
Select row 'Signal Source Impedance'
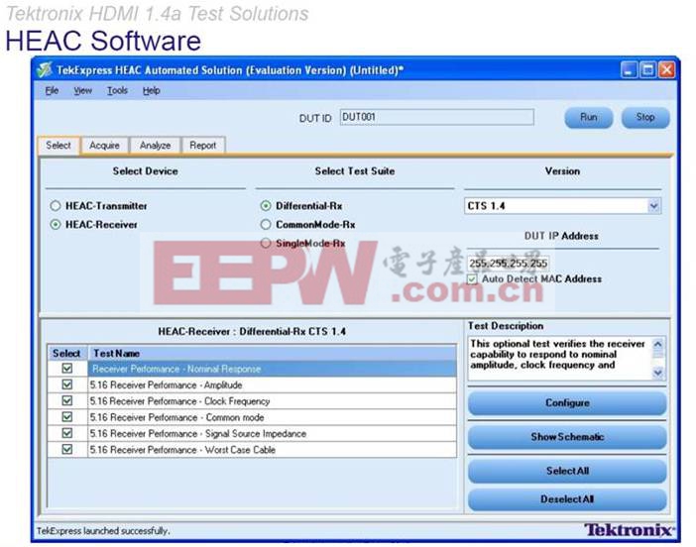pos(272,433)
